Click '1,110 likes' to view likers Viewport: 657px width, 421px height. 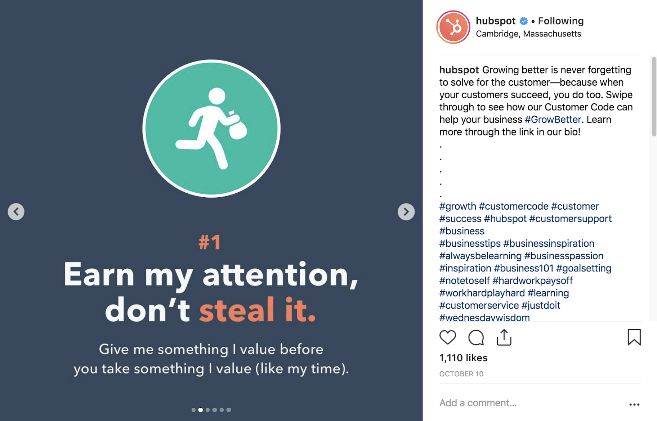(463, 358)
